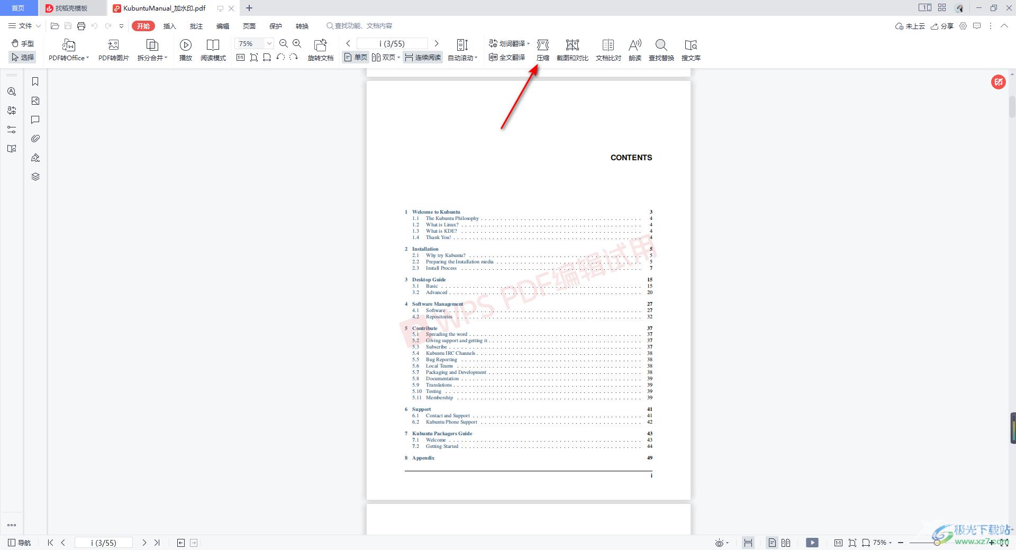This screenshot has width=1016, height=550.
Task: Open the 拆分合并 split and merge menu
Action: (152, 50)
